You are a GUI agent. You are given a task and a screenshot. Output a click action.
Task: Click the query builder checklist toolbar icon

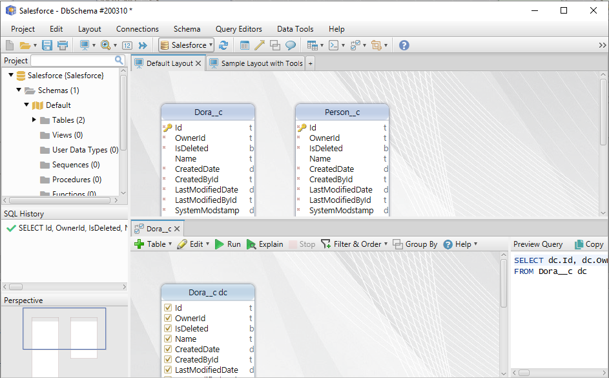[x=355, y=45]
